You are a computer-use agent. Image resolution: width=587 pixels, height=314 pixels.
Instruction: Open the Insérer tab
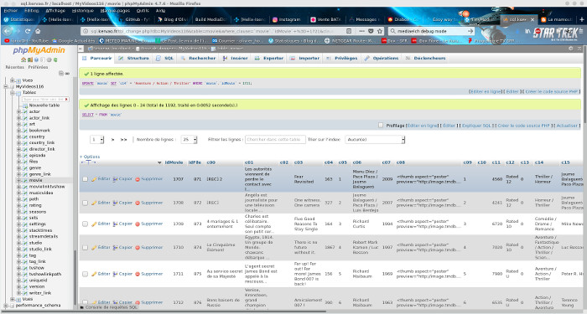pos(235,59)
